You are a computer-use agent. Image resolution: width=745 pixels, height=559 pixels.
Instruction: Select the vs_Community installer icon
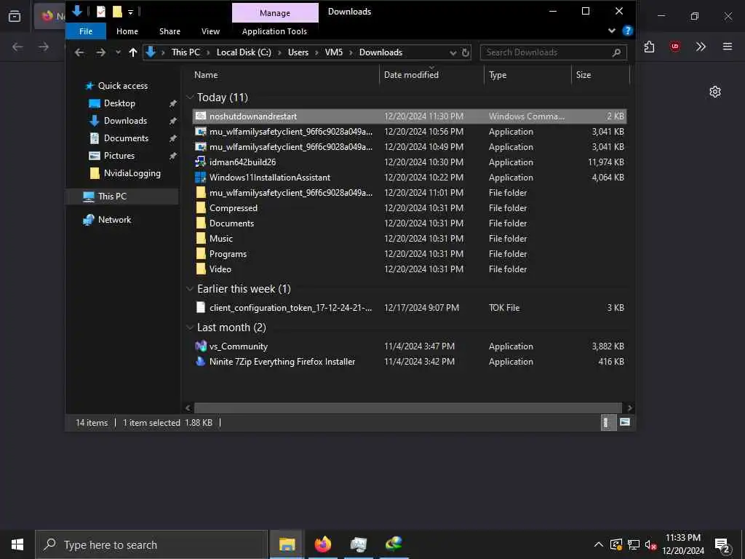(x=201, y=346)
